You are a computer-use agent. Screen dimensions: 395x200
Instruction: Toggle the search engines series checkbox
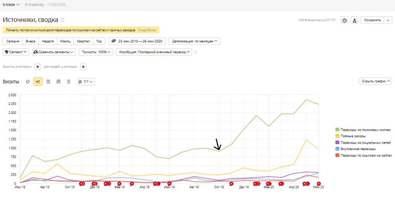point(337,130)
